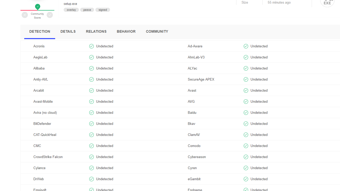Switch to the DETAILS tab

coord(68,31)
